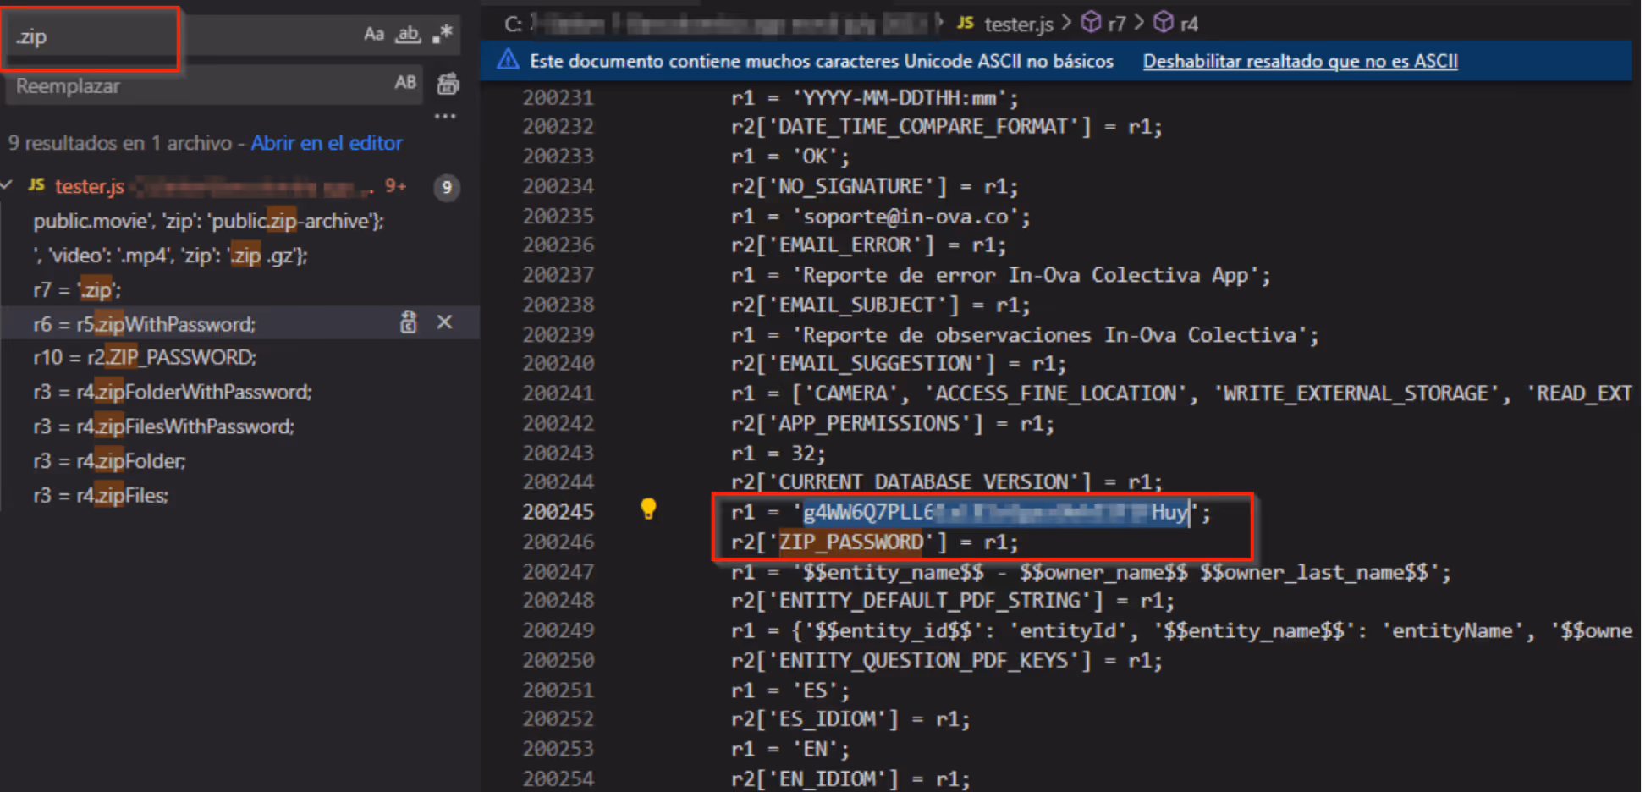Open result 'r3 = r4.zipFiles;'

tap(101, 496)
